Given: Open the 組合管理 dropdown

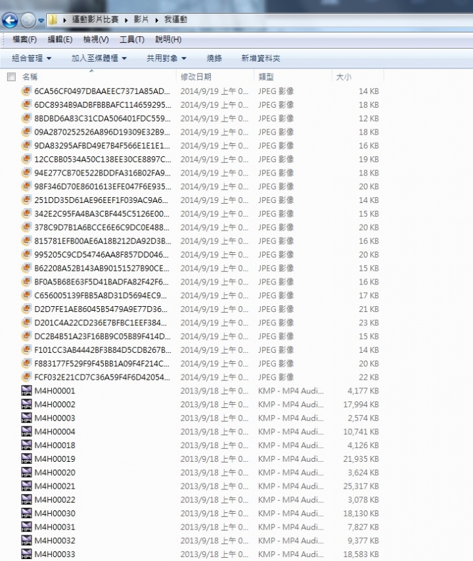Looking at the screenshot, I should (x=32, y=58).
